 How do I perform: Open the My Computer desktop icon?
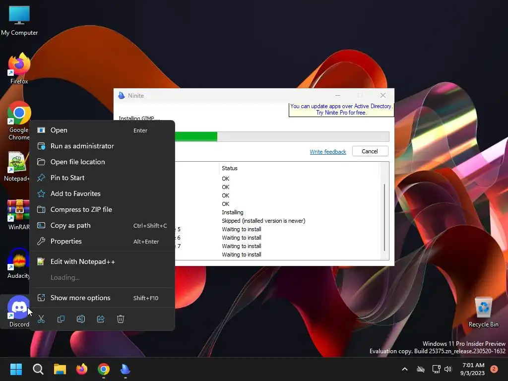coord(19,20)
